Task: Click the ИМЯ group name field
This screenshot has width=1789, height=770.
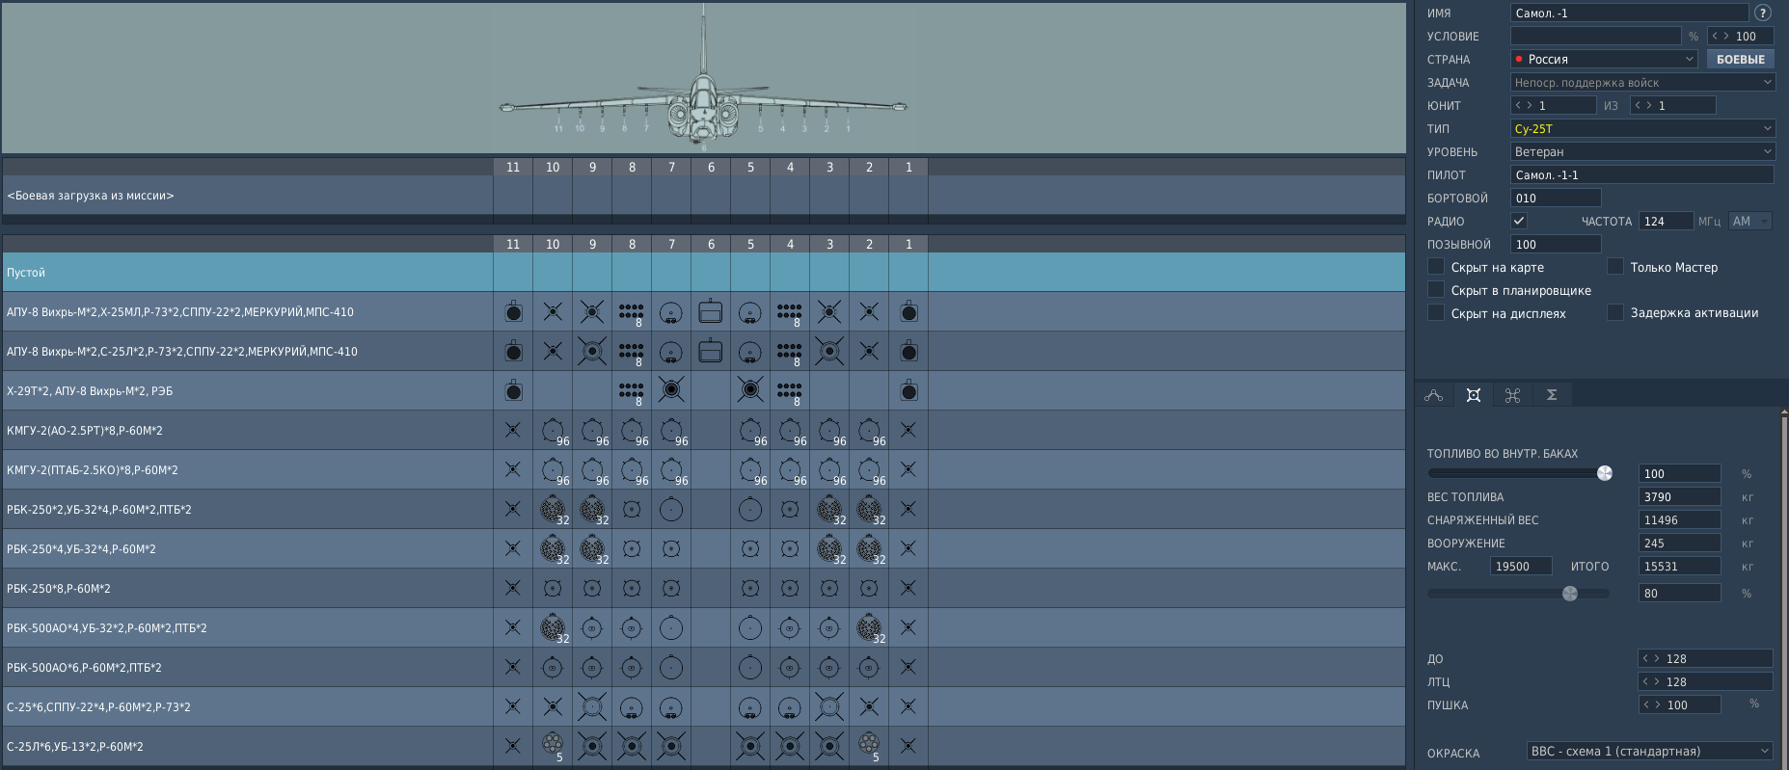Action: 1629,13
